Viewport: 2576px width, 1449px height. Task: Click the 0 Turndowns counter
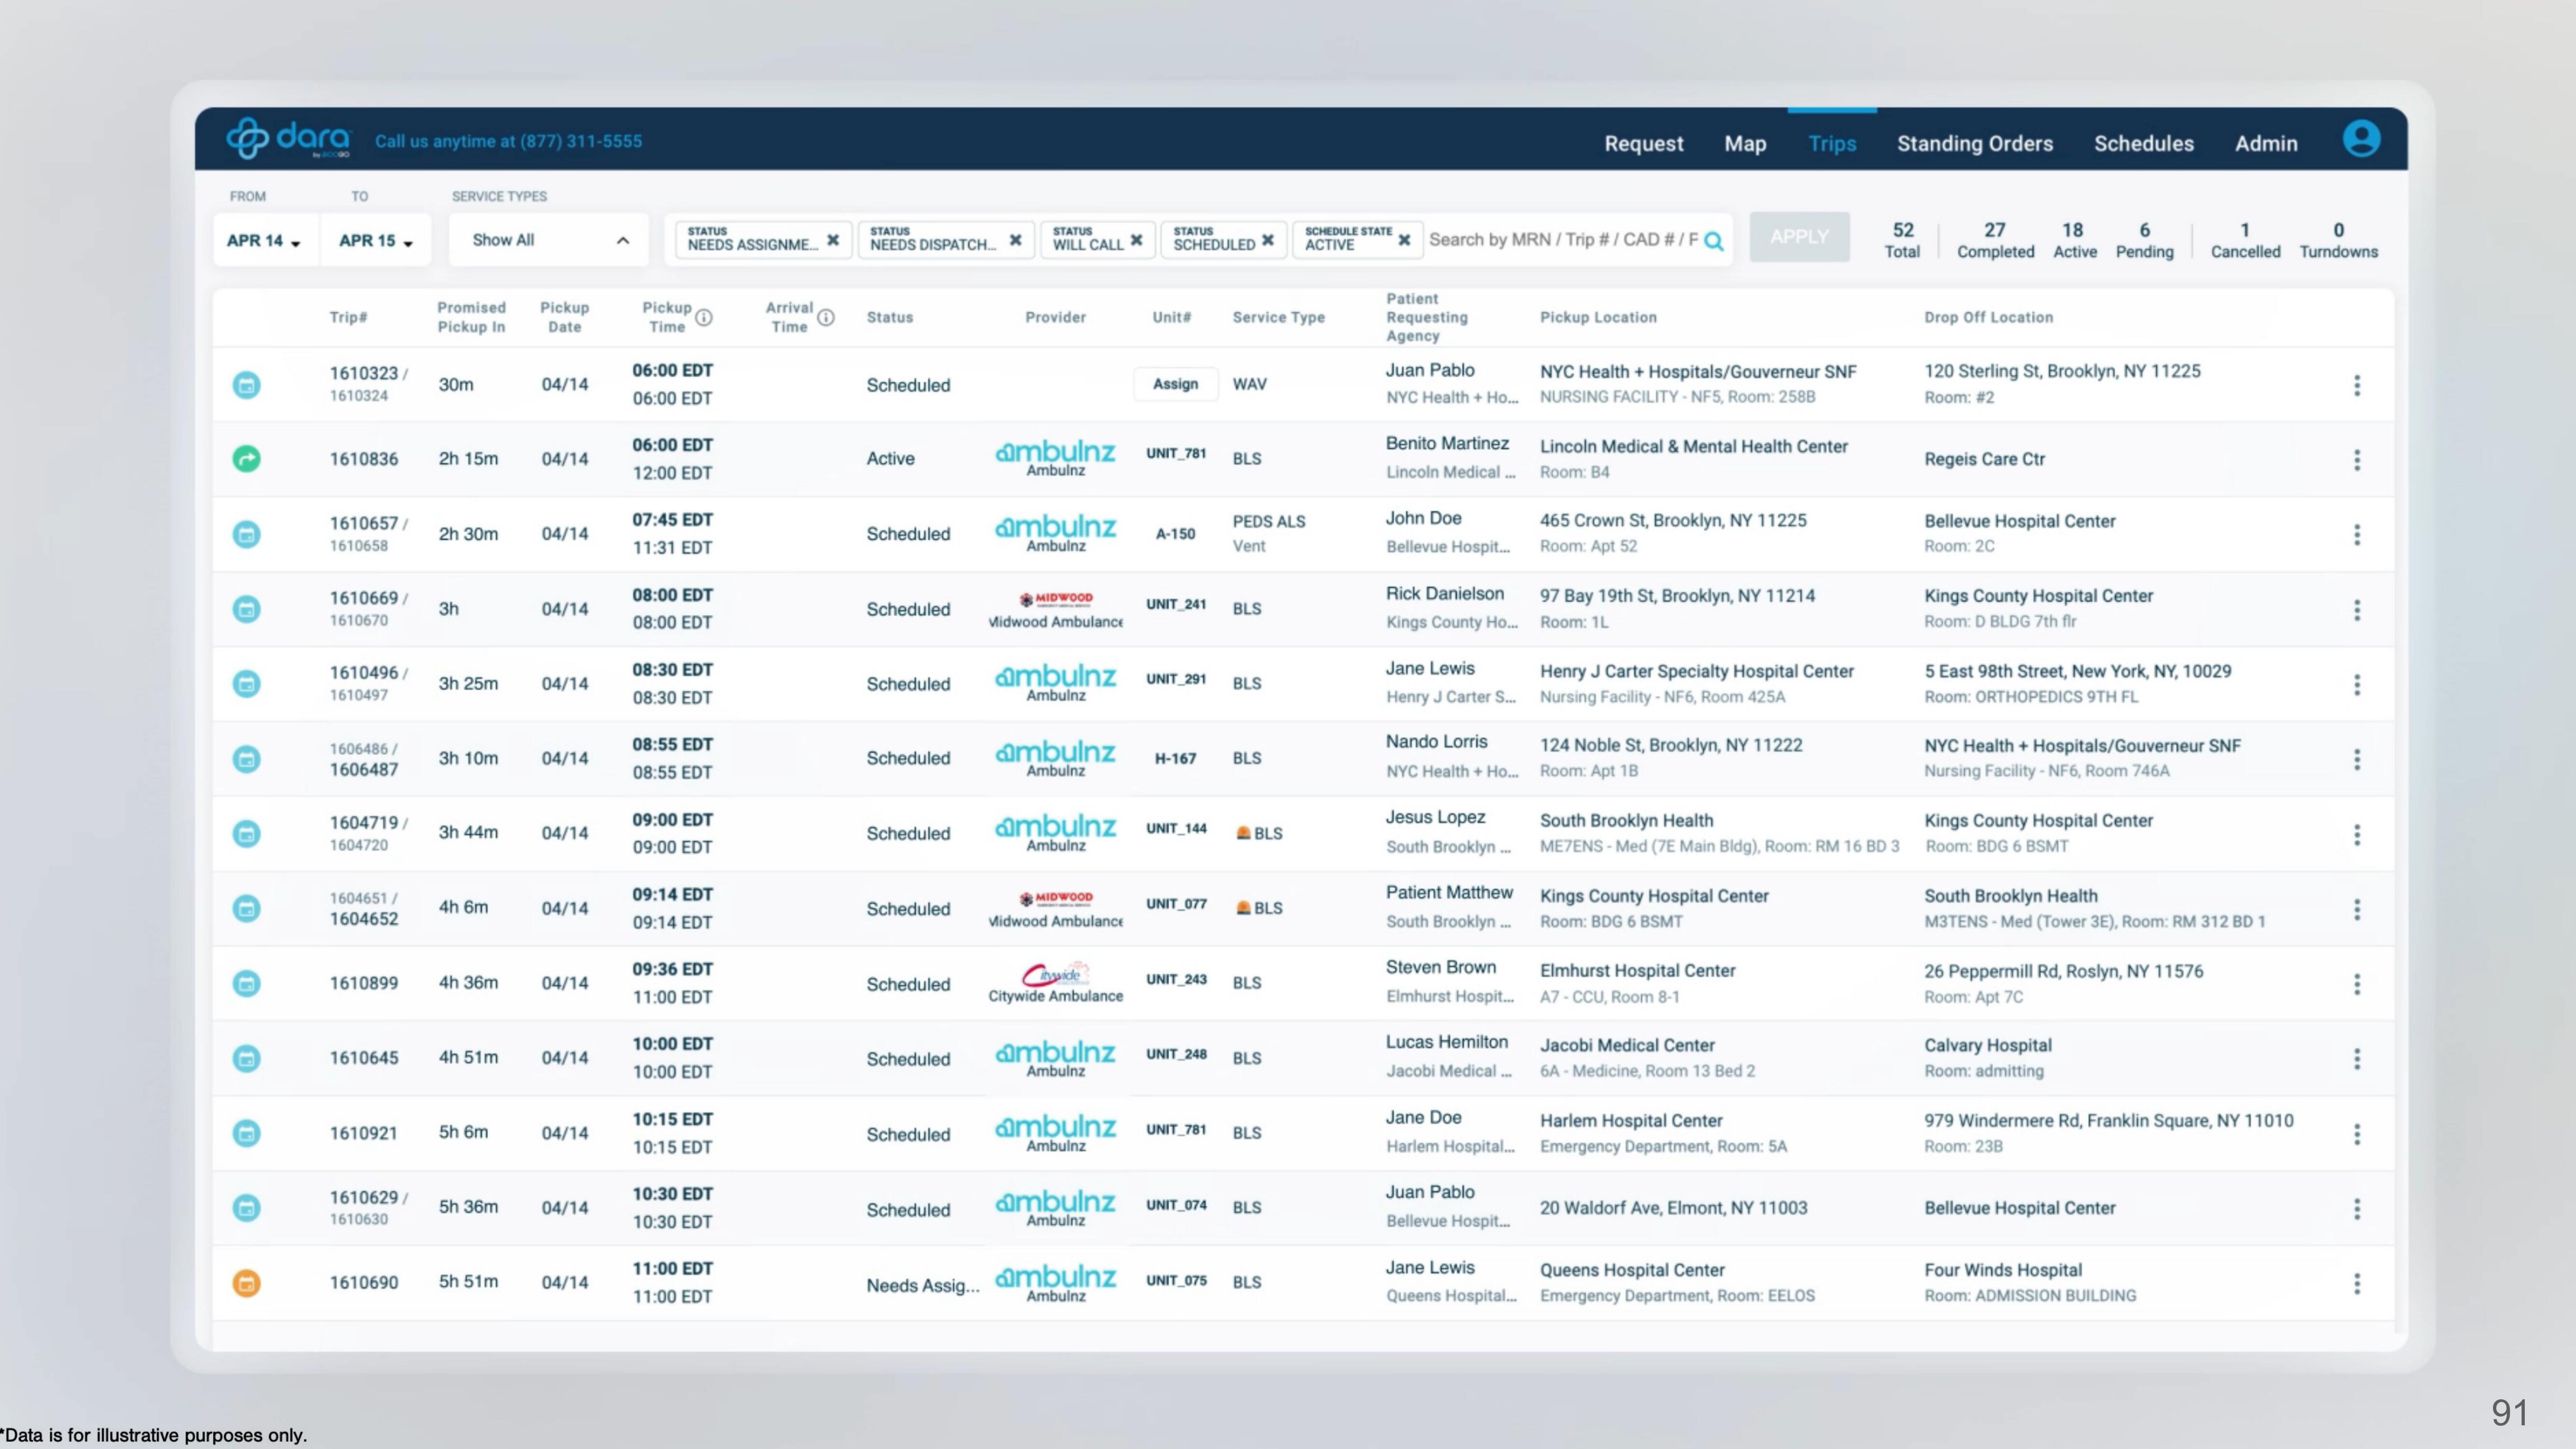(2338, 240)
